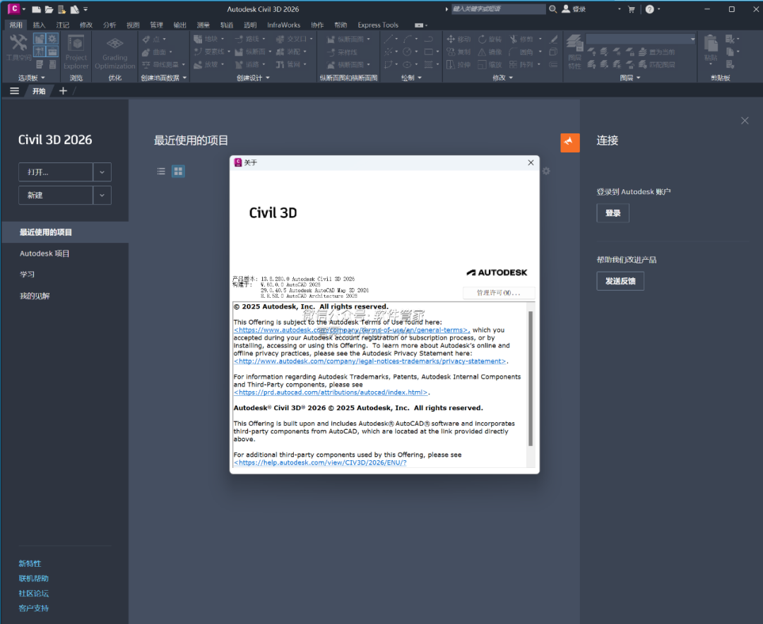Image resolution: width=763 pixels, height=624 pixels.
Task: Switch recent items to grid view
Action: point(178,172)
